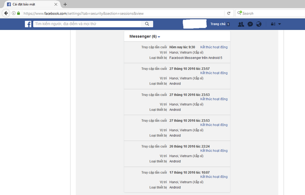Click the search magnifier icon in Facebook search
The image size is (305, 195).
(147, 24)
